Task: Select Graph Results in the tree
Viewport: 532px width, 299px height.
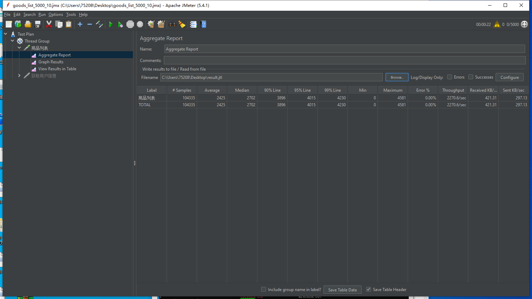Action: (51, 62)
